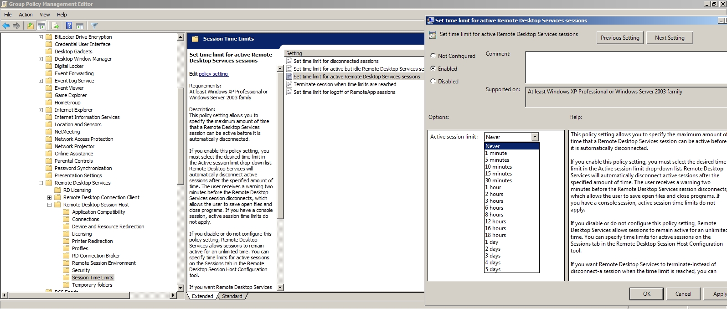
Task: Select the Licensing tree item under Session Host
Action: point(82,234)
